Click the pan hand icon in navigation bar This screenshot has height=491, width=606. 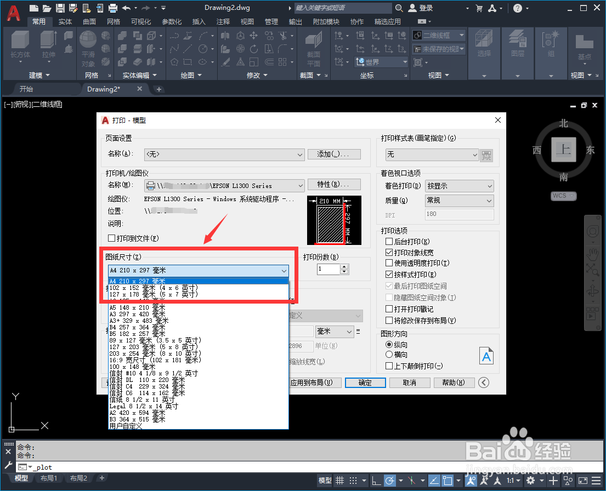pos(592,255)
